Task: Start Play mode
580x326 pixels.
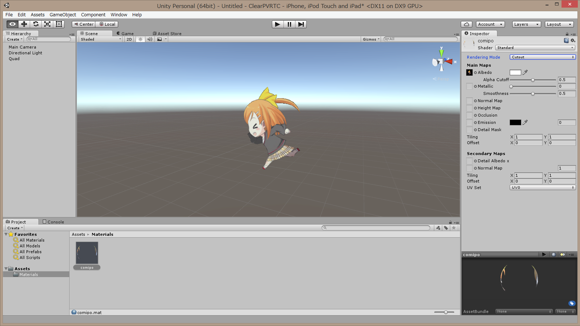Action: [x=278, y=24]
